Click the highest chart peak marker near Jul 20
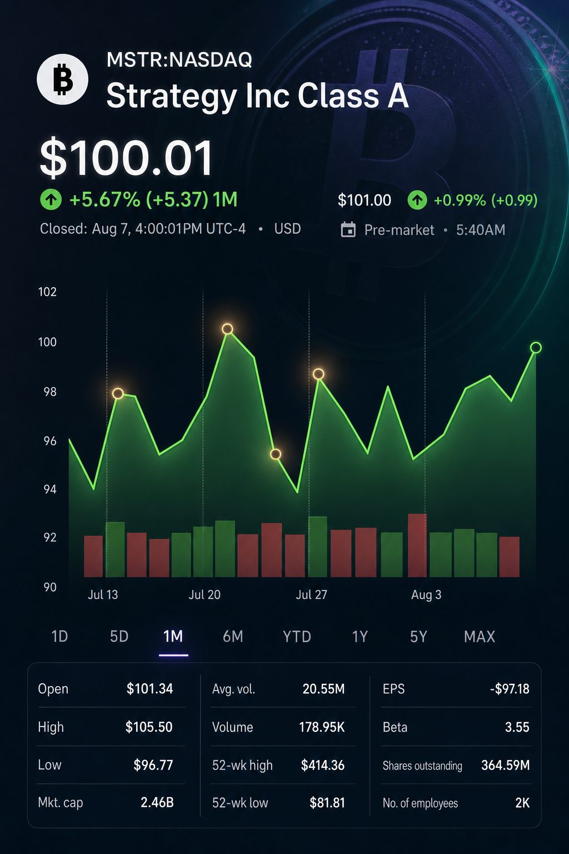 pyautogui.click(x=227, y=329)
